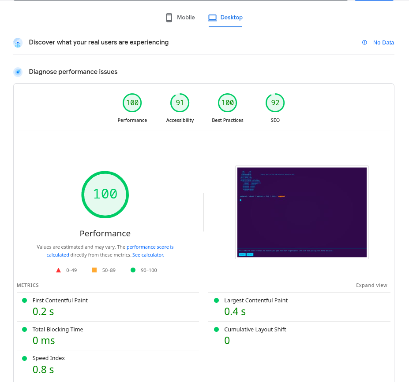Click the orange square 50–89 legend icon
Screen dimensions: 409x382
point(94,270)
